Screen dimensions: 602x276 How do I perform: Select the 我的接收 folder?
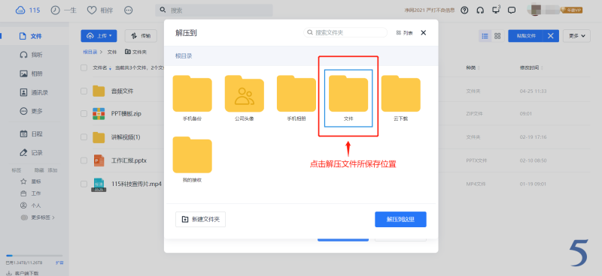[x=192, y=159]
